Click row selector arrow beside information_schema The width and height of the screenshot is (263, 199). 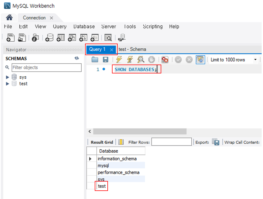[90, 159]
